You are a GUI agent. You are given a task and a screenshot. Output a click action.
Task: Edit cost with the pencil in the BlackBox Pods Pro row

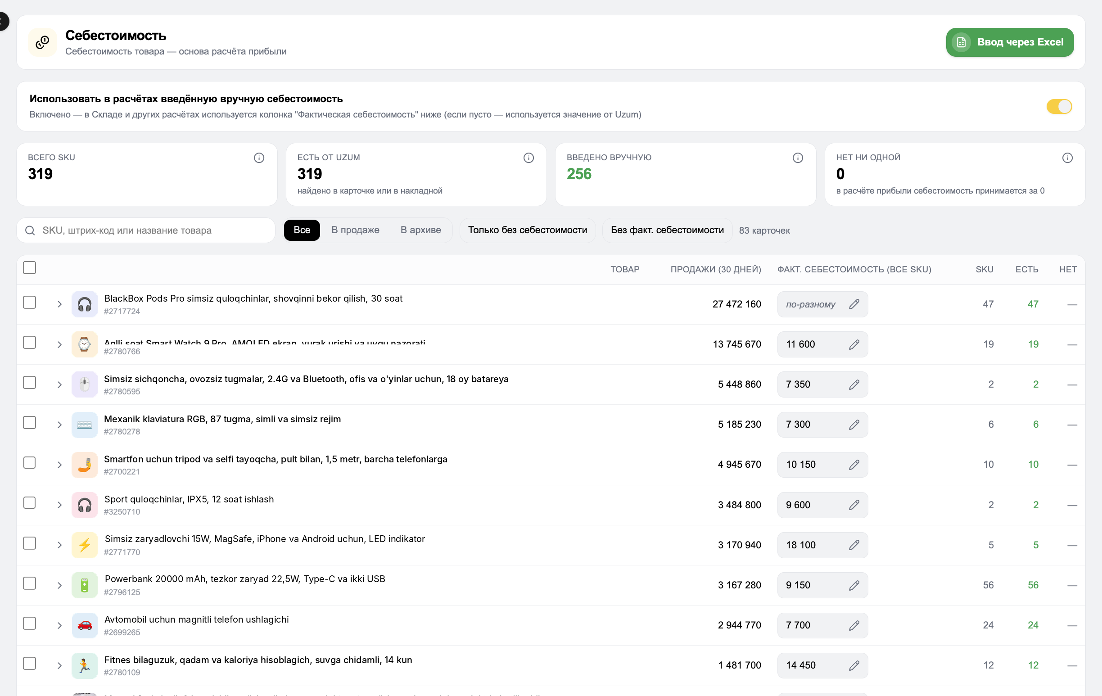854,304
